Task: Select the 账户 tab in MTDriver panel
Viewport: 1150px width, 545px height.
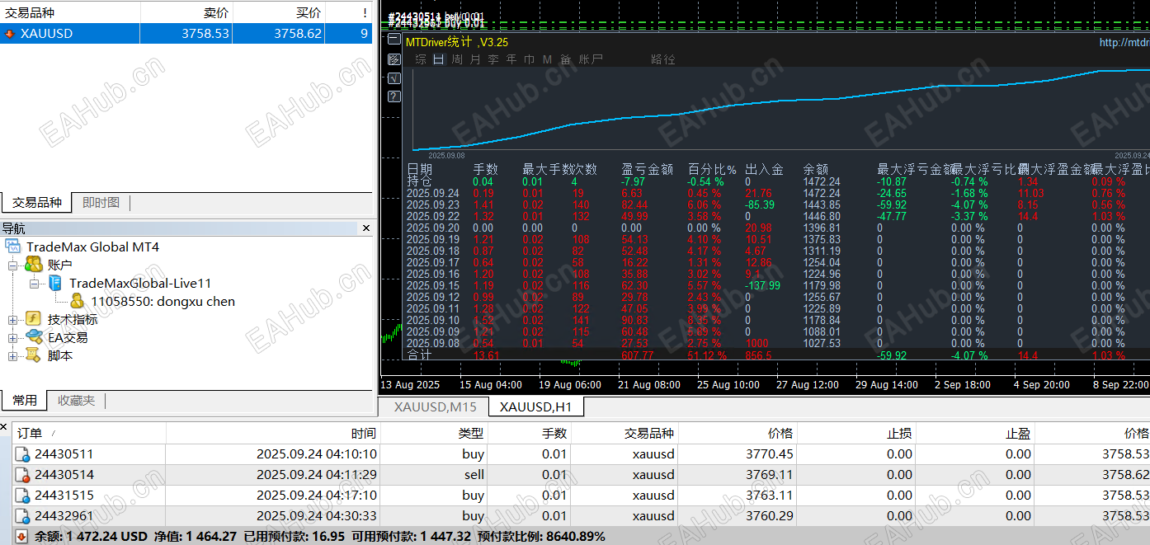Action: tap(591, 59)
